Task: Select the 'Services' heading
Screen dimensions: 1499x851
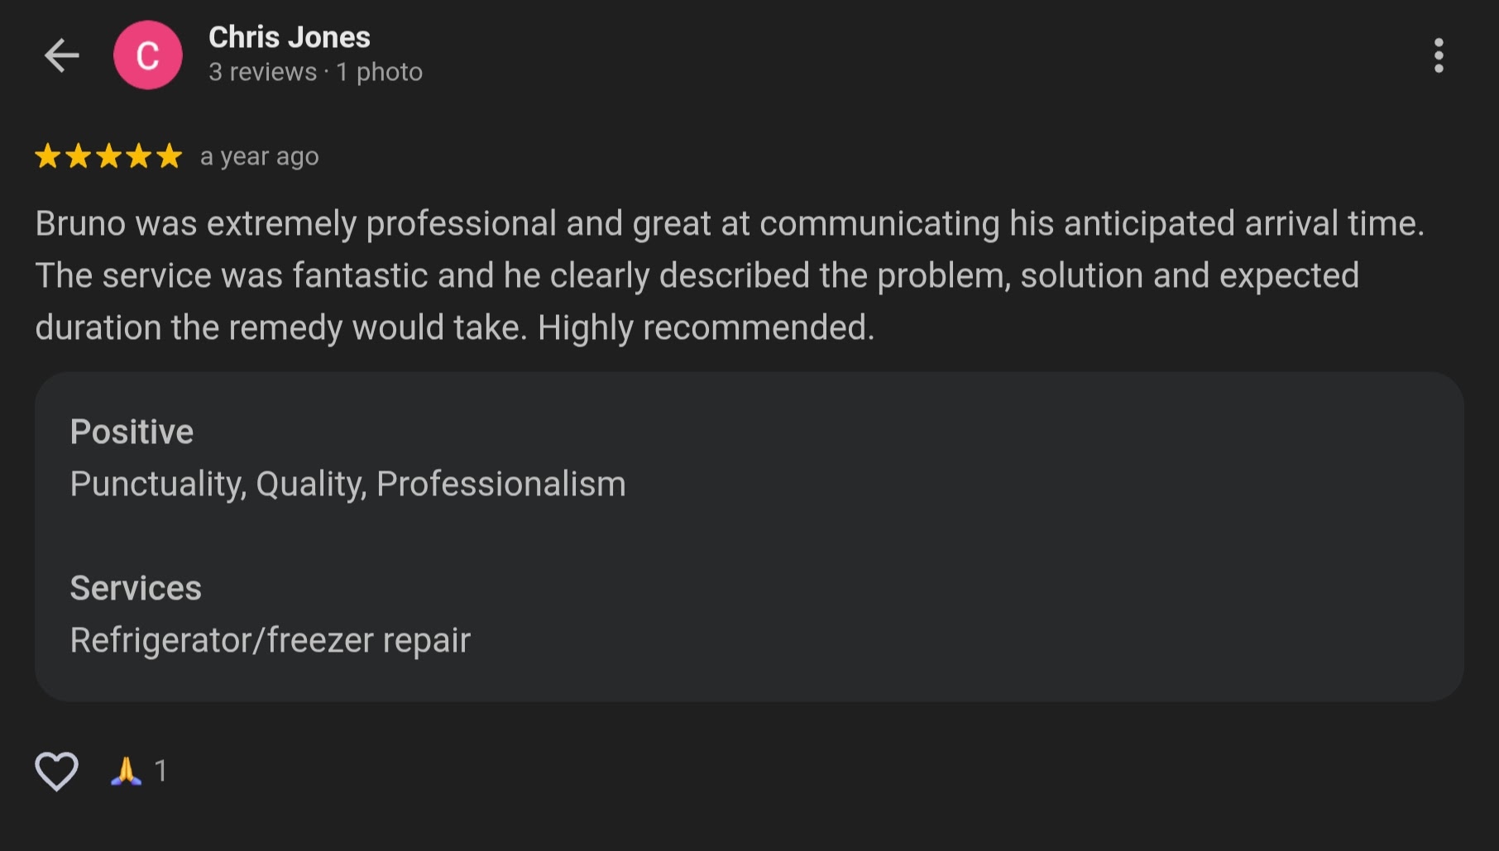Action: click(136, 588)
